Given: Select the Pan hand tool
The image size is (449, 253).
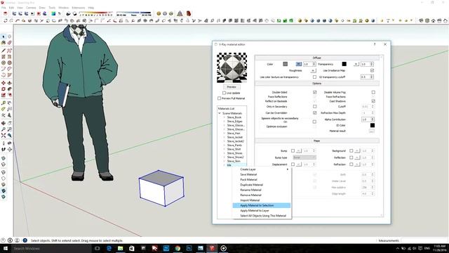Looking at the screenshot, I should pos(9,123).
